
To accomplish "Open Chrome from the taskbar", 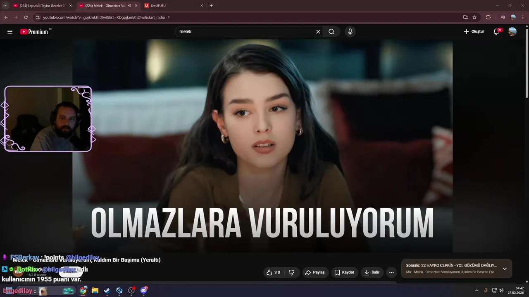I will click(83, 290).
